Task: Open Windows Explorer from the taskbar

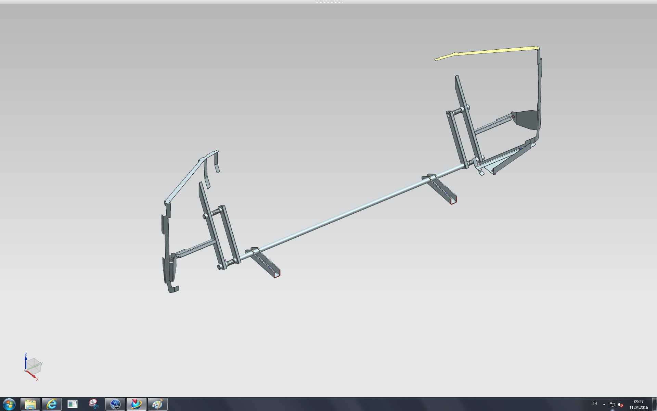Action: [x=30, y=404]
